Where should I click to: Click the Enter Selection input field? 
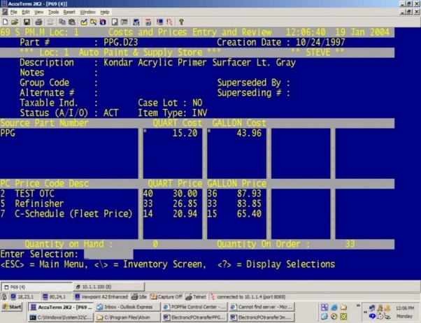tap(108, 254)
